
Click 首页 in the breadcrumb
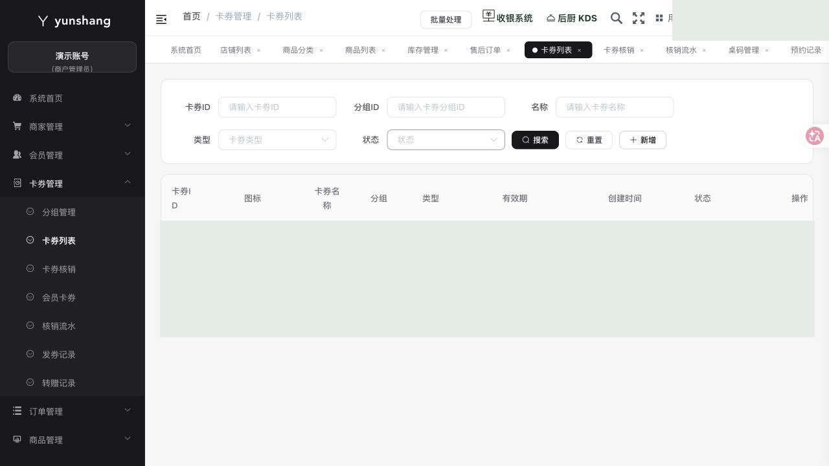click(x=192, y=16)
